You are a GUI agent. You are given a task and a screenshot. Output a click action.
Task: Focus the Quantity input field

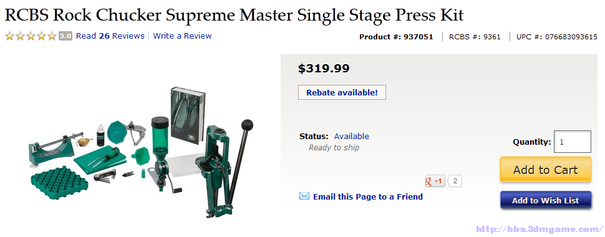pyautogui.click(x=573, y=142)
